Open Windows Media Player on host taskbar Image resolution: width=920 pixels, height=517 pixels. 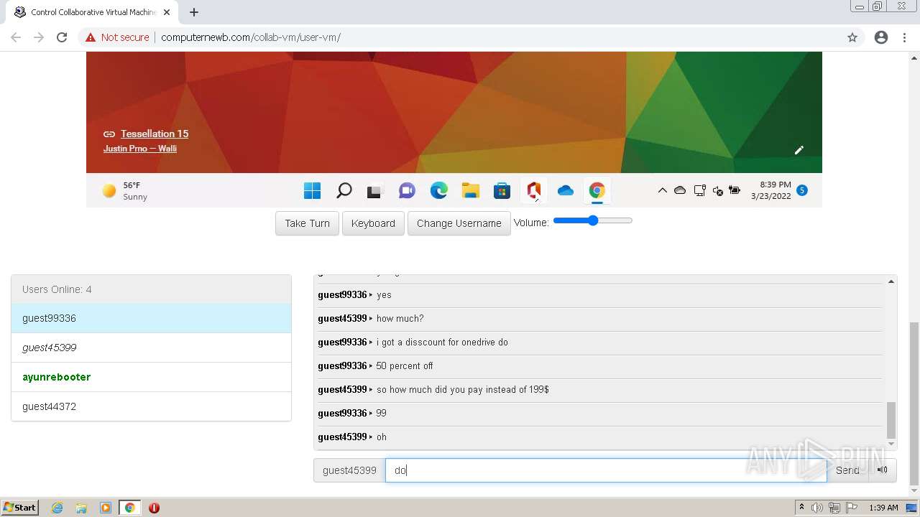pos(106,508)
